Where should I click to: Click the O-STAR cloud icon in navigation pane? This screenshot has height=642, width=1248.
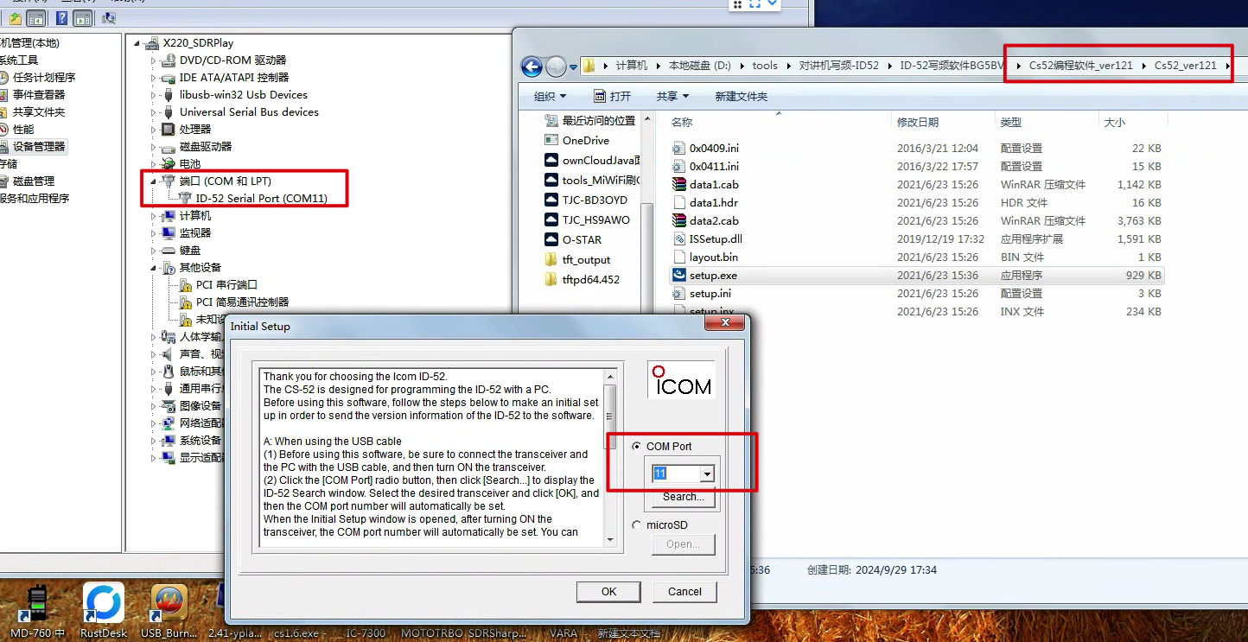pos(551,239)
